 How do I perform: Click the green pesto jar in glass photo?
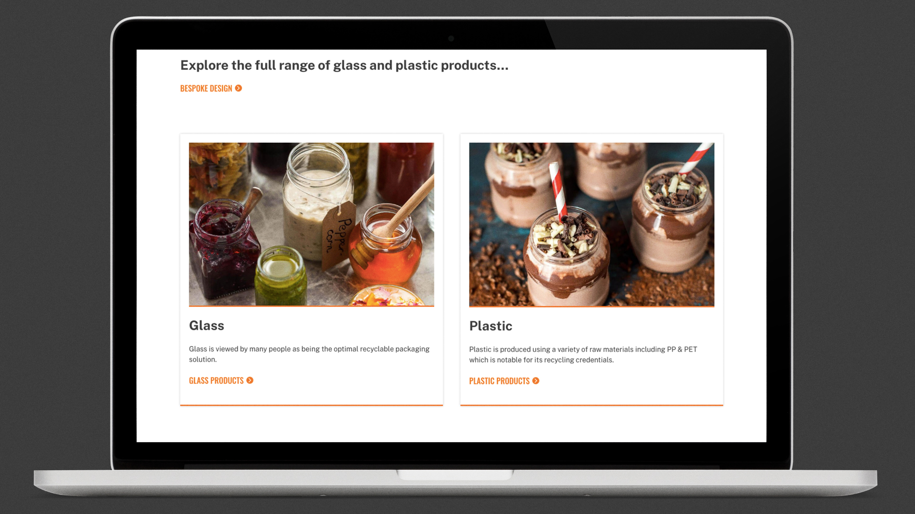[x=281, y=277]
